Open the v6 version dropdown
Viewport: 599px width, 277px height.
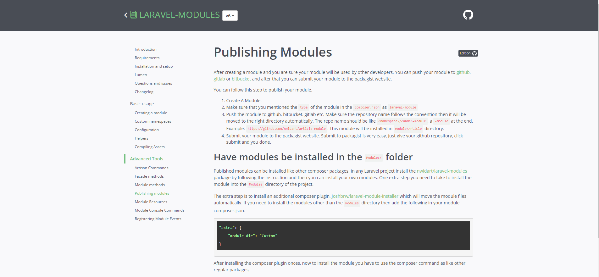pyautogui.click(x=230, y=16)
